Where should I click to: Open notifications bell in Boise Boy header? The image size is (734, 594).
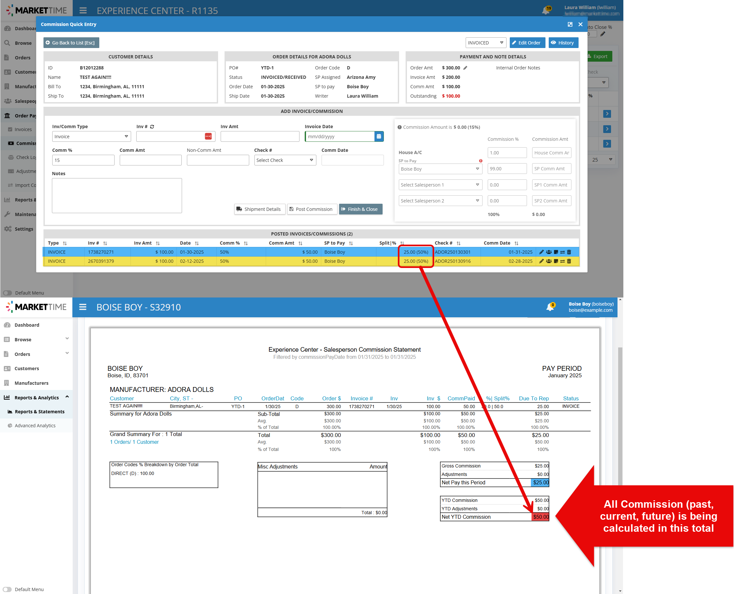pyautogui.click(x=550, y=307)
